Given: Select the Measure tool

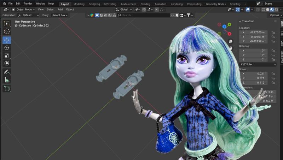Looking at the screenshot, I should click(x=7, y=80).
